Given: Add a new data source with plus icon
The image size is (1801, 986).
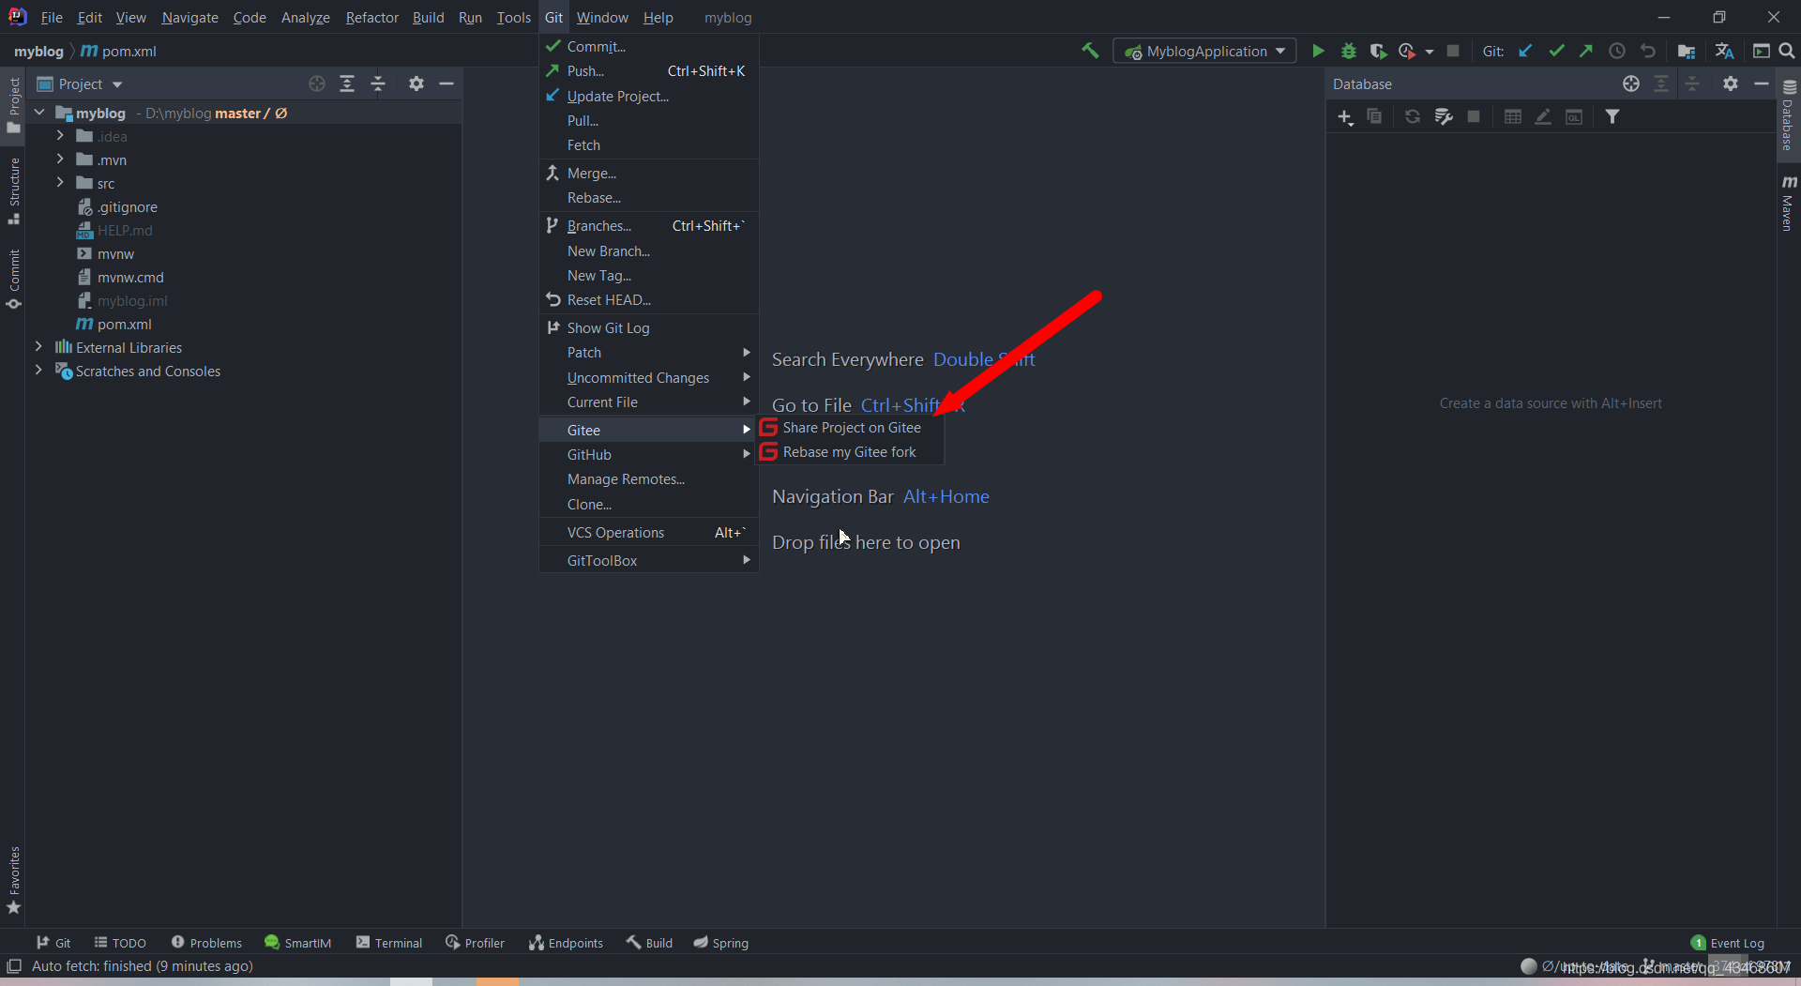Looking at the screenshot, I should click(1345, 116).
